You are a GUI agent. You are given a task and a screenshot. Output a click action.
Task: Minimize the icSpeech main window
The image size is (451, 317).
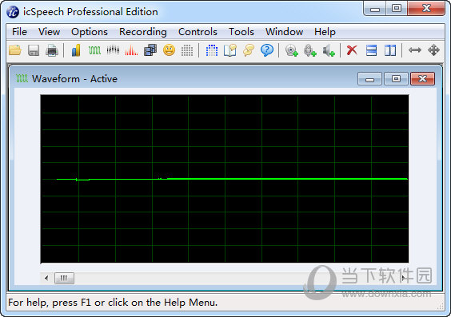(375, 8)
